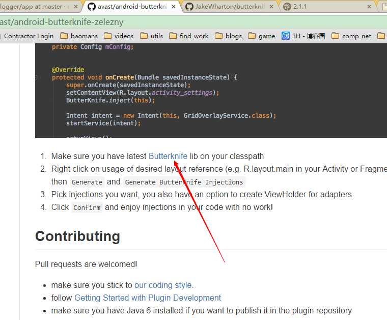Follow the Butterknife library link
The height and width of the screenshot is (320, 387).
tap(168, 156)
